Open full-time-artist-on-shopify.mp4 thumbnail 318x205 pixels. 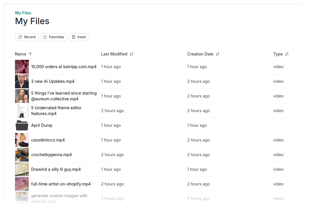pyautogui.click(x=22, y=184)
